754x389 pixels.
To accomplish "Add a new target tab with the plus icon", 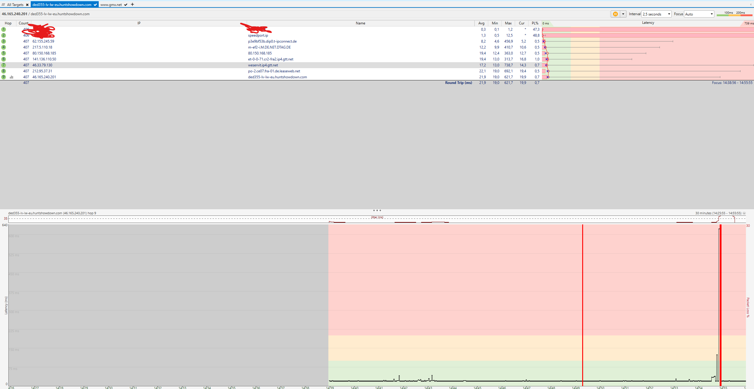I will 132,4.
